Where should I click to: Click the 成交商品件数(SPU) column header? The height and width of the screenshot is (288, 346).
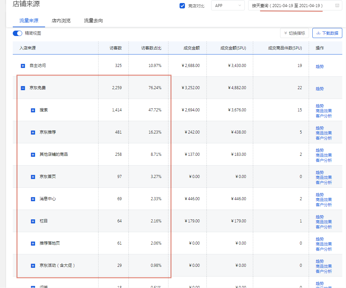[x=285, y=48]
